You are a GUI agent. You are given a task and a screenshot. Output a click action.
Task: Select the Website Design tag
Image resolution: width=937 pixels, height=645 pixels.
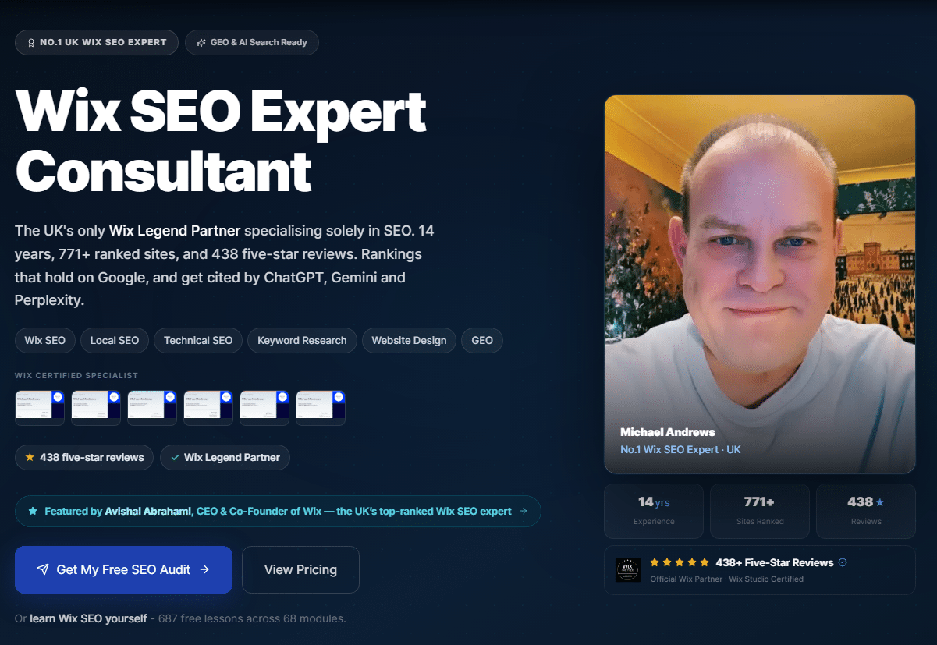pos(409,340)
